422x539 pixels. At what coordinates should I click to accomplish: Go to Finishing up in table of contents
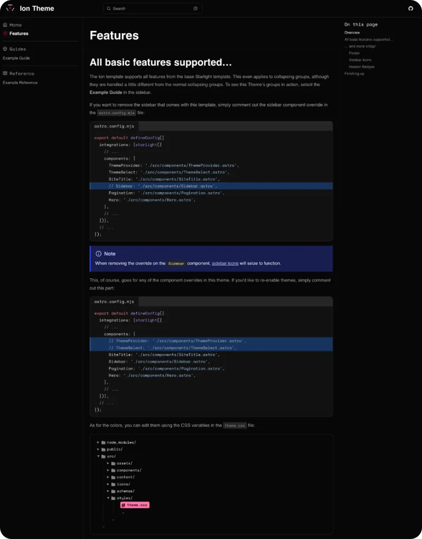354,73
